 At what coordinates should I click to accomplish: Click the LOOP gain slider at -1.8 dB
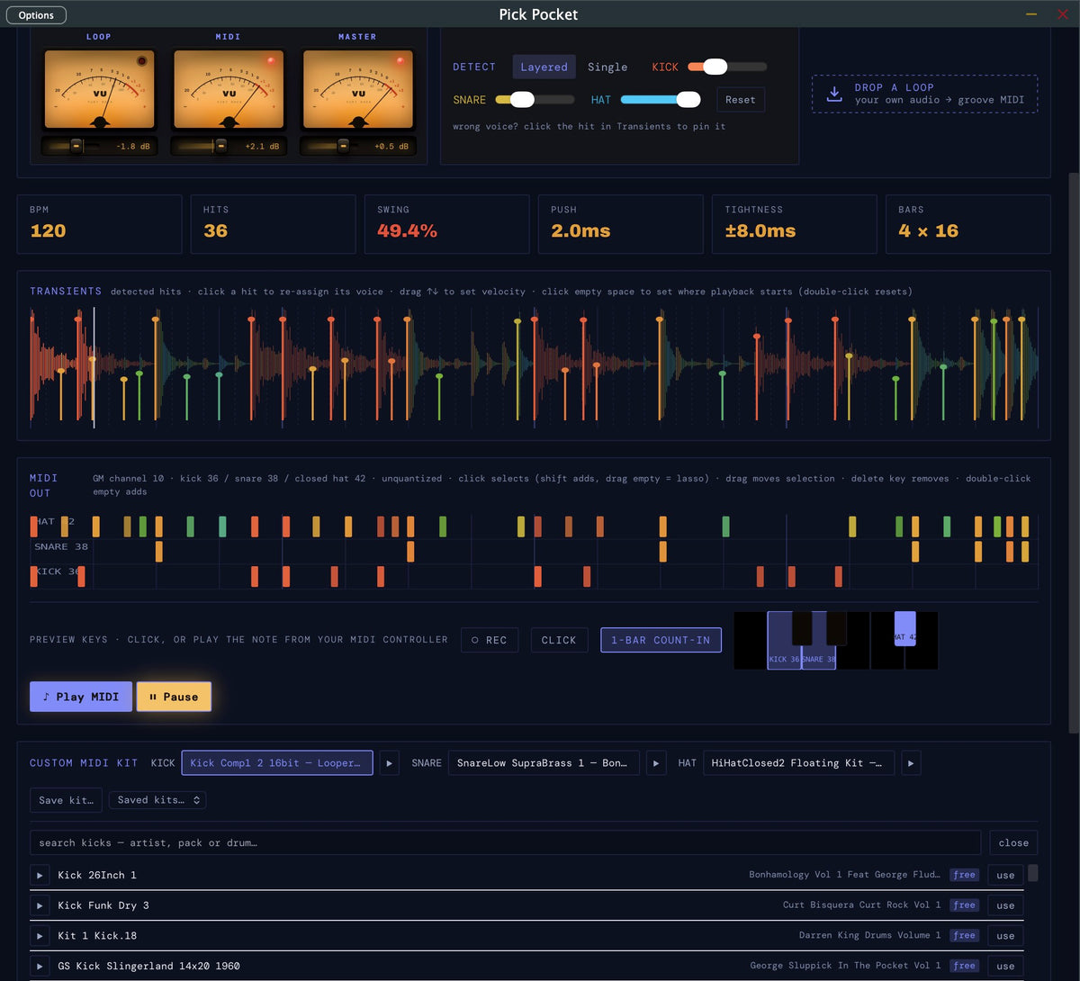click(77, 146)
